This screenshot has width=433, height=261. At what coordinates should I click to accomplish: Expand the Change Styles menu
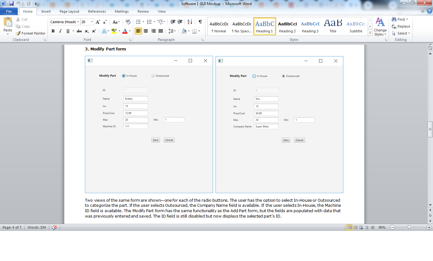tap(380, 31)
